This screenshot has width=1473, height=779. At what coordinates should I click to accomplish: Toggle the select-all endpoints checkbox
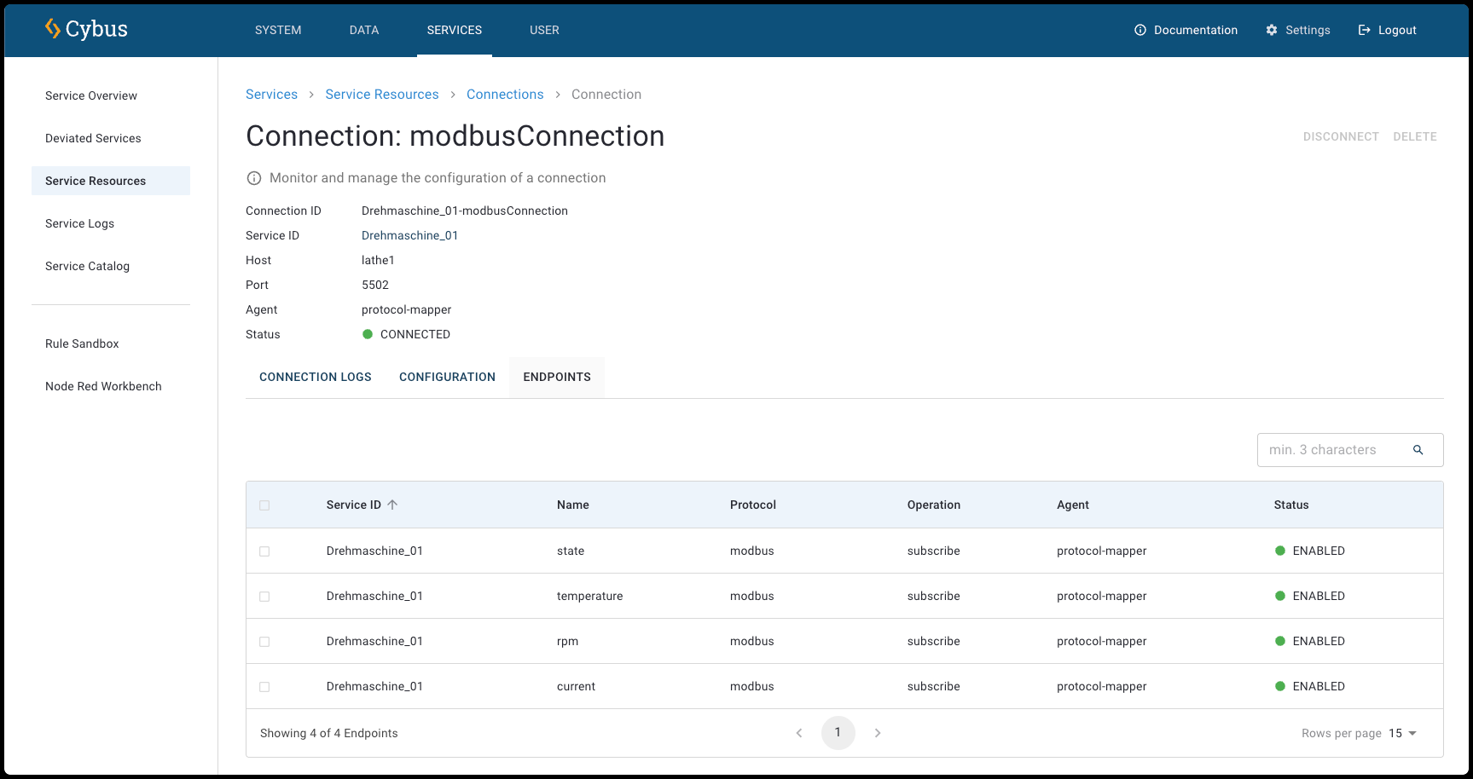tap(264, 505)
